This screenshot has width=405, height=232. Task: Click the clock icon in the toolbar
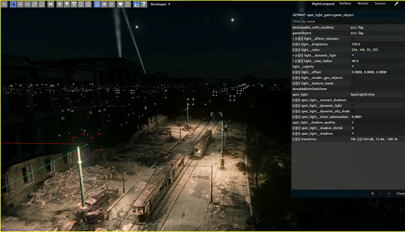[128, 4]
